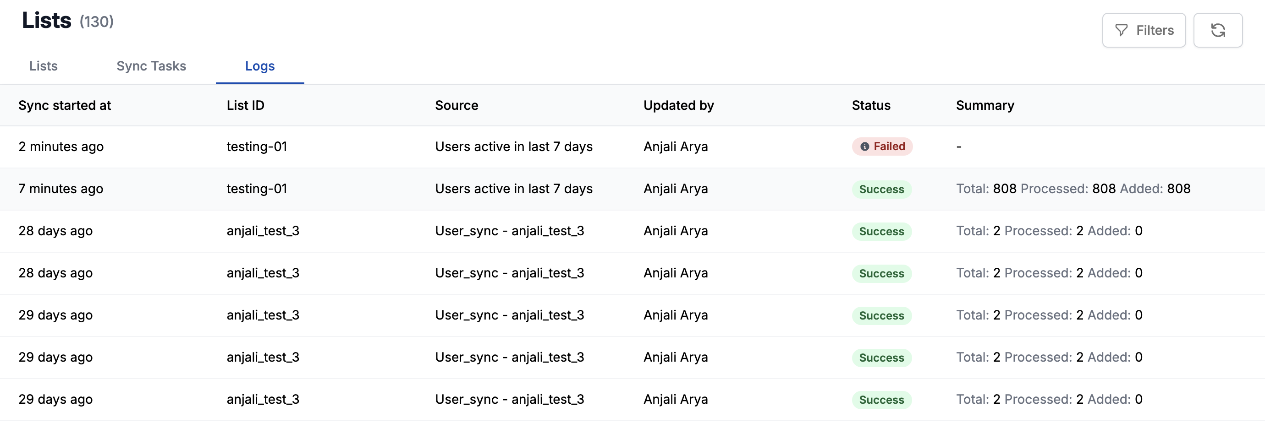The image size is (1265, 423).
Task: Click the Source column header
Action: 456,105
